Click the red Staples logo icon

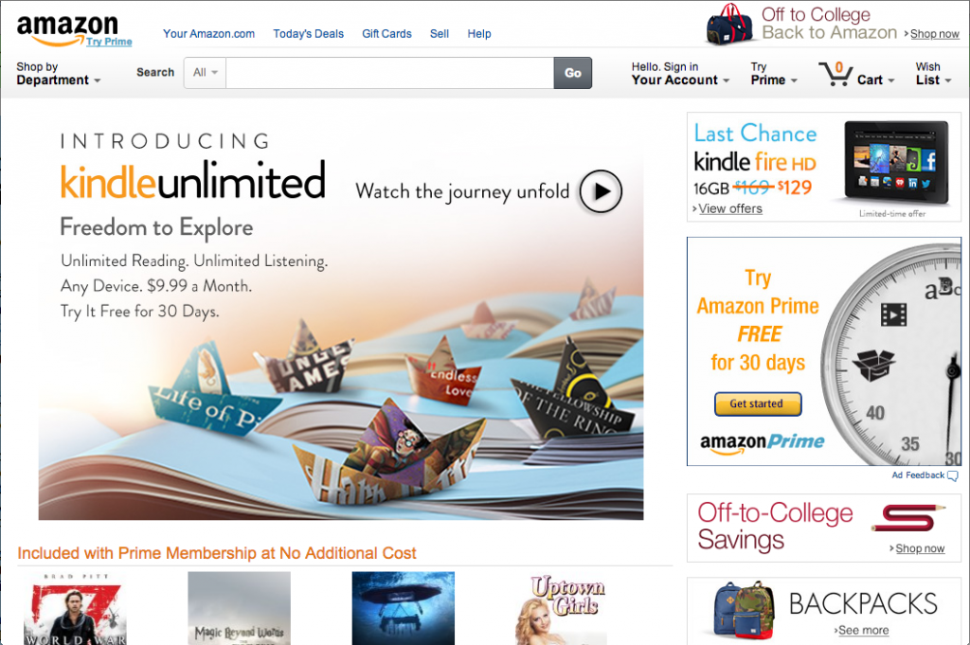pos(908,518)
